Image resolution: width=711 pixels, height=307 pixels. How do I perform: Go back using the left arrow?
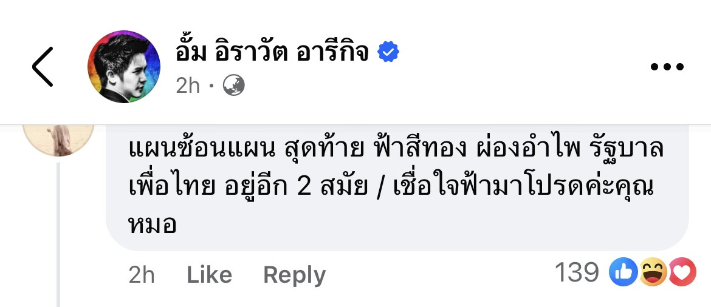click(x=43, y=67)
